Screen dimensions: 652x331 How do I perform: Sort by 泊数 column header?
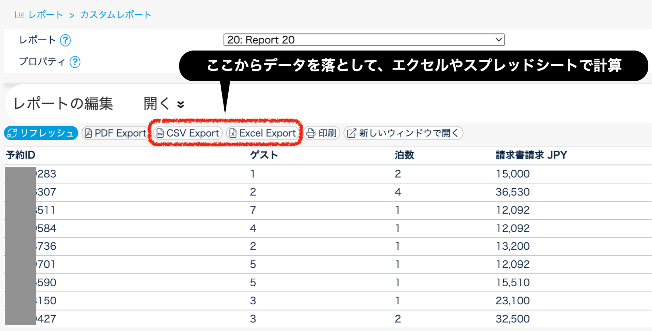(404, 155)
